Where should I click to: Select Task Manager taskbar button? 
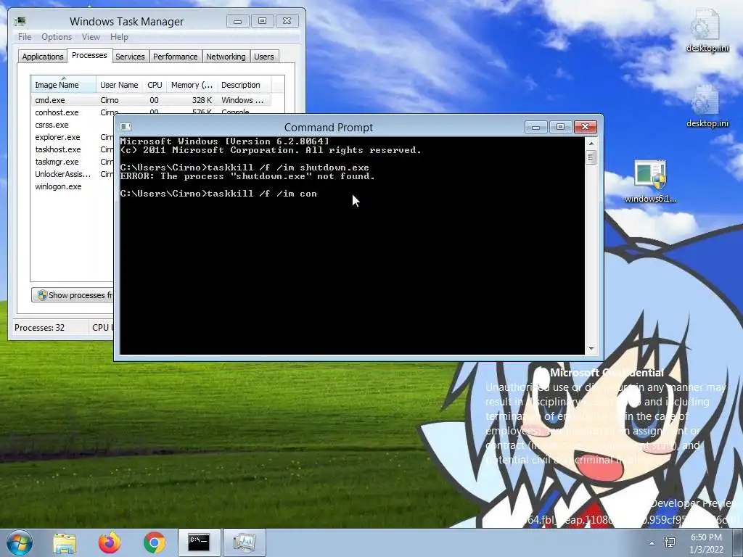pos(245,542)
